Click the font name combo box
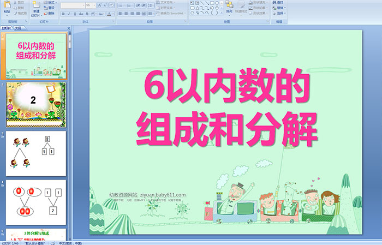 [73, 5]
